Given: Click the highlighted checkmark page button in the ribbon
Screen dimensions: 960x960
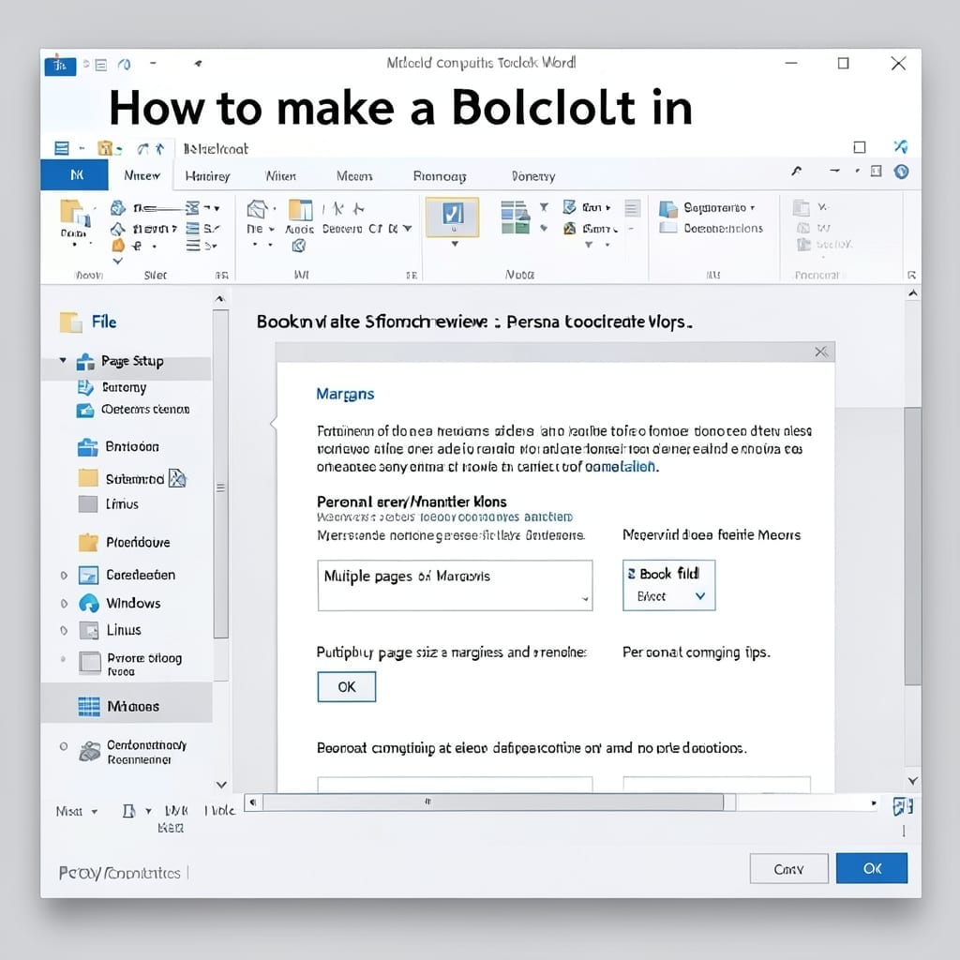Looking at the screenshot, I should (x=453, y=217).
